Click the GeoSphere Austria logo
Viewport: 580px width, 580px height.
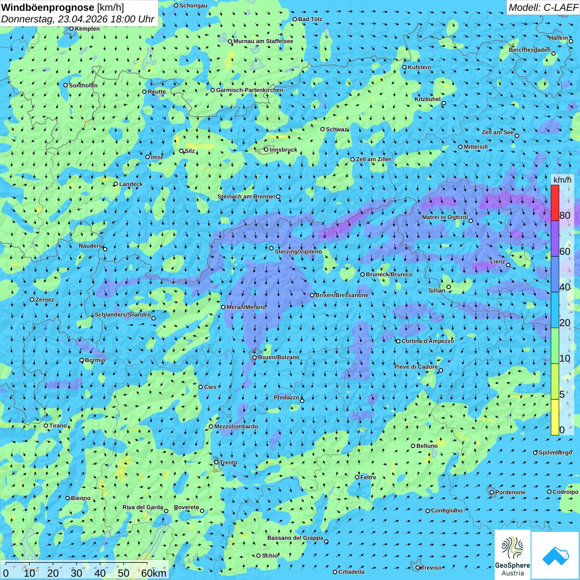(x=512, y=555)
